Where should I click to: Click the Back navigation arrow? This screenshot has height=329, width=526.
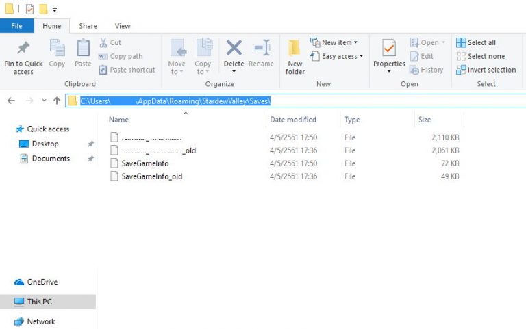tap(11, 101)
